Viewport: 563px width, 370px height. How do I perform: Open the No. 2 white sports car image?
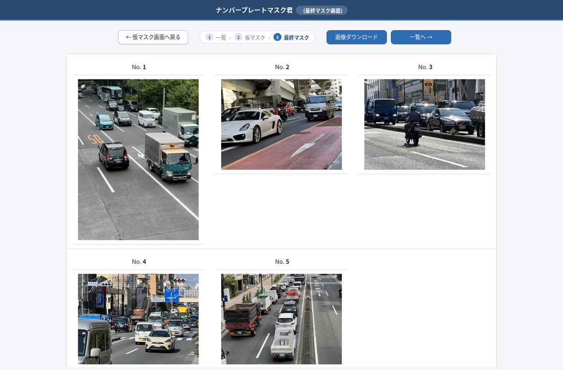tap(281, 125)
